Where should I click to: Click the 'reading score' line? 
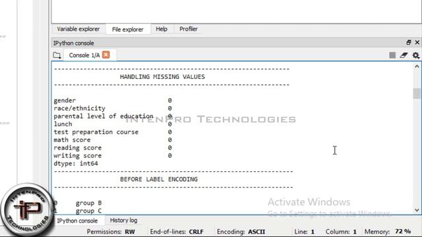click(x=113, y=147)
